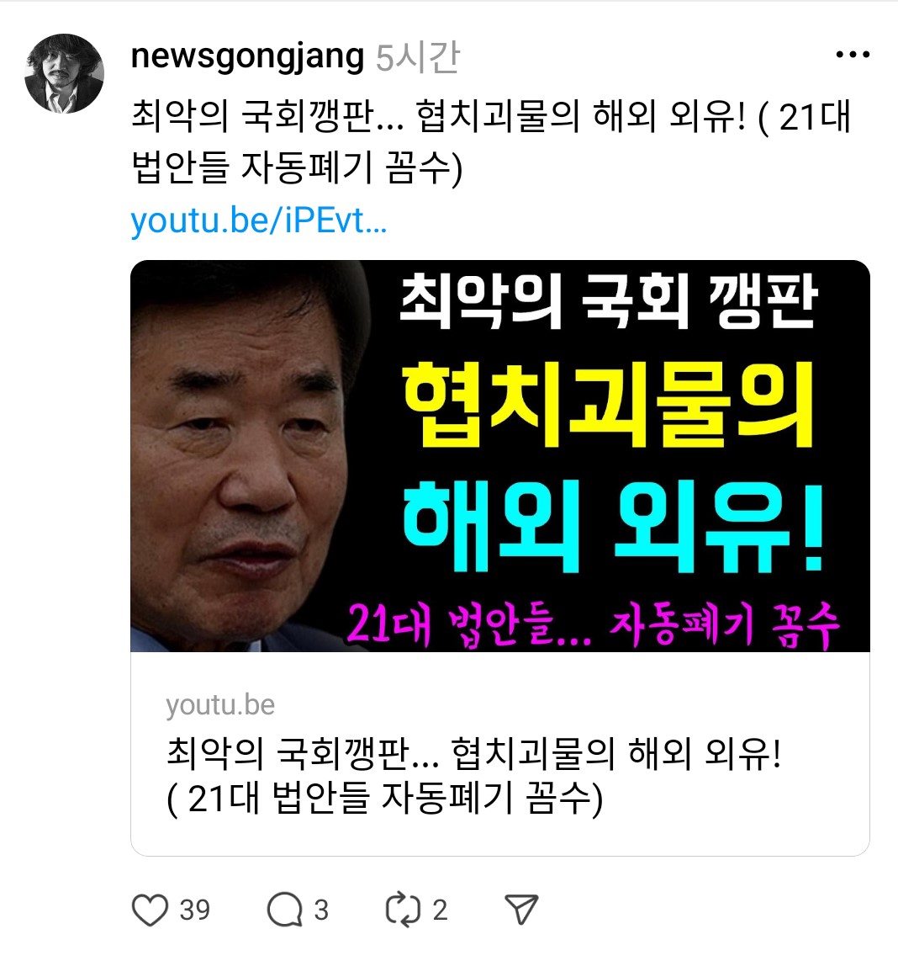Image resolution: width=898 pixels, height=961 pixels.
Task: Share the post with the paper plane icon
Action: click(521, 910)
